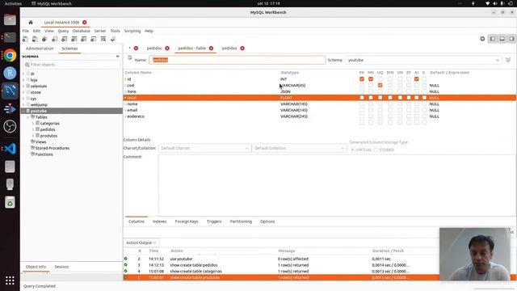The width and height of the screenshot is (517, 291).
Task: Click into the Comment text area
Action: click(x=336, y=185)
